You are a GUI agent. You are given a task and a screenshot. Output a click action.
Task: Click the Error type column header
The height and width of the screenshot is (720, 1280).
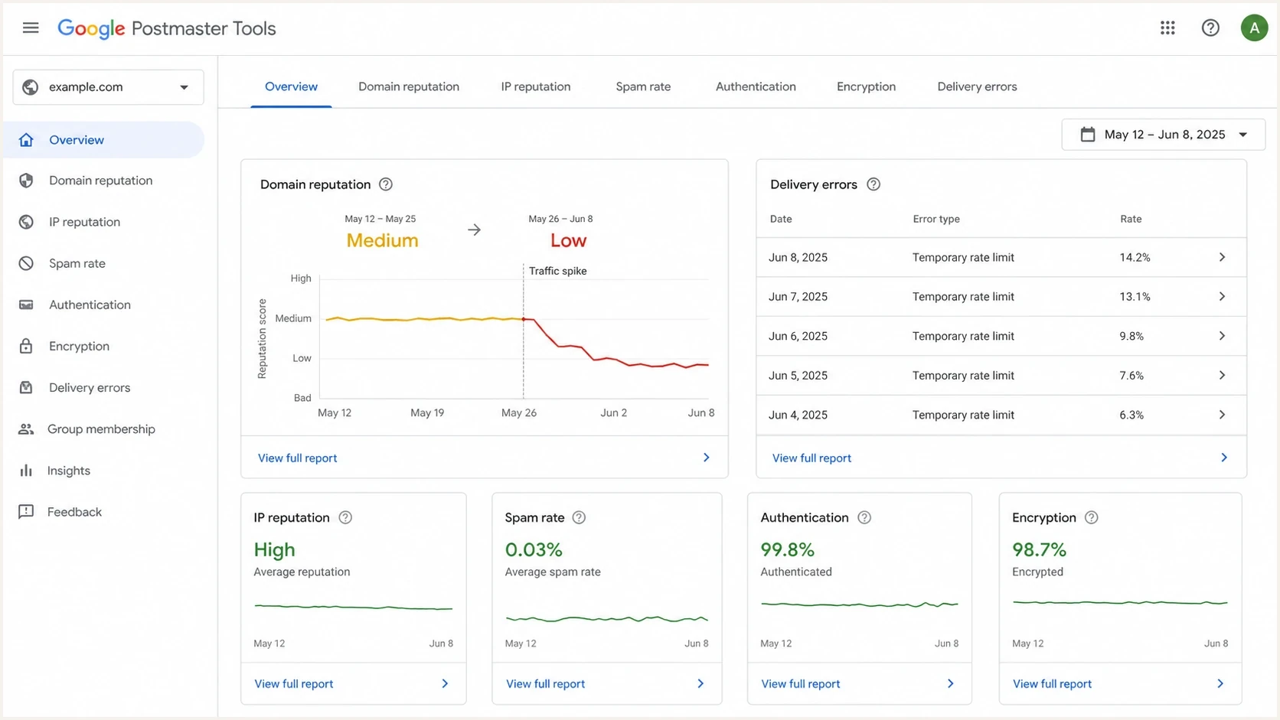click(936, 219)
